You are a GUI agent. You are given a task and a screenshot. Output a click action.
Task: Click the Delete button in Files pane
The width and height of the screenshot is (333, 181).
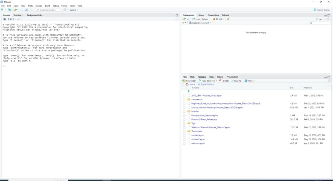click(x=224, y=81)
